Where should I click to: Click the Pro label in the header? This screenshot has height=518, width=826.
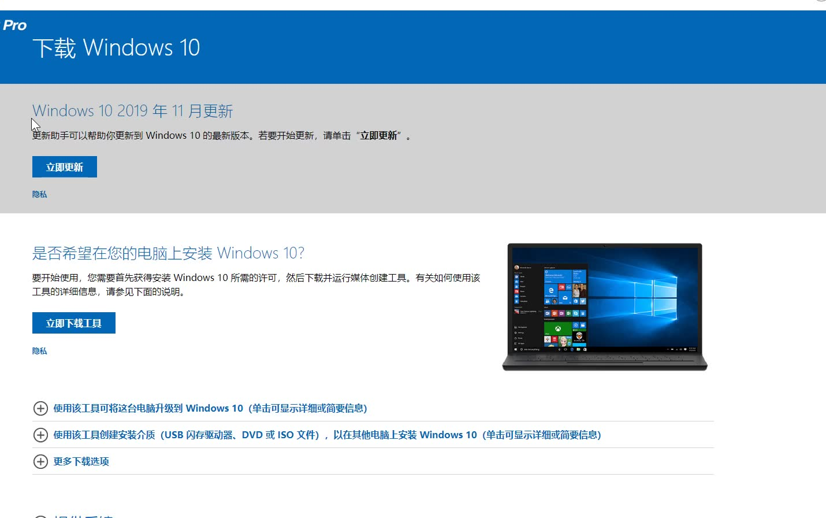tap(14, 25)
